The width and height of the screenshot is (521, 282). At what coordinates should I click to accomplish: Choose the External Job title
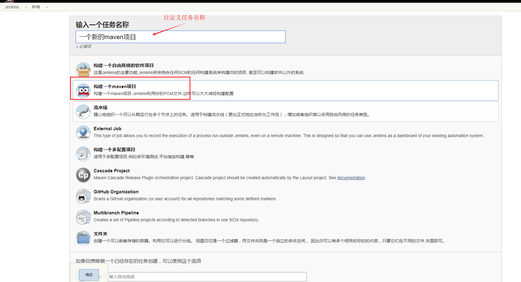(107, 128)
